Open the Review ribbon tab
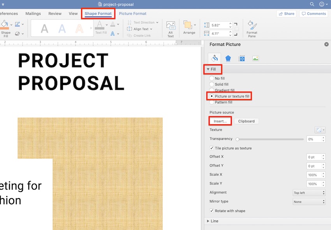The height and width of the screenshot is (230, 331). click(x=55, y=13)
